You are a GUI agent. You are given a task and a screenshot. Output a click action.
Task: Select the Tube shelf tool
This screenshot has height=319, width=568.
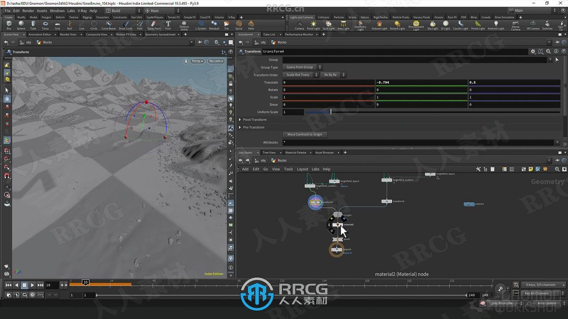33,25
